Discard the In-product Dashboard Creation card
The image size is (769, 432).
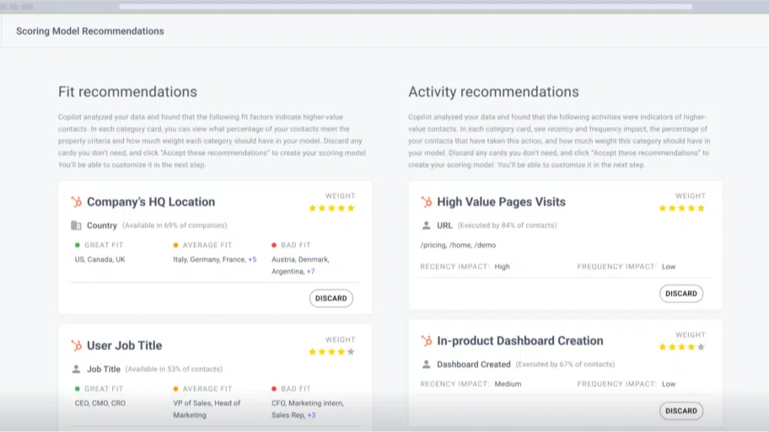(681, 411)
